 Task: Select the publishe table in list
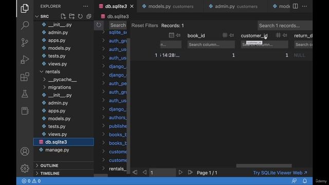(x=118, y=126)
